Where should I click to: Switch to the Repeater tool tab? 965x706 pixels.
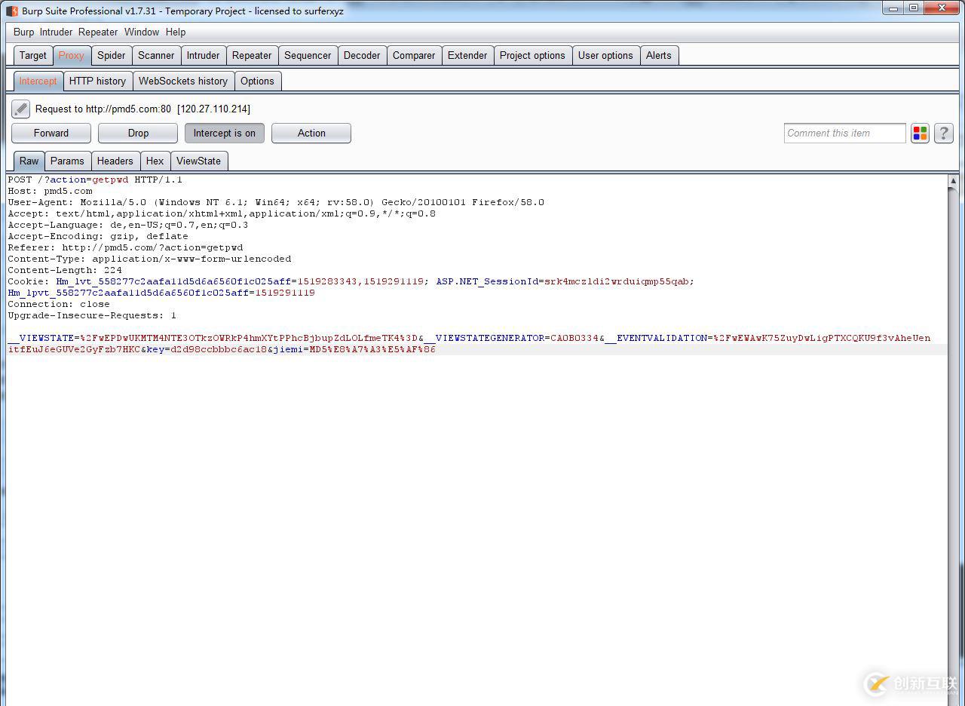(252, 56)
